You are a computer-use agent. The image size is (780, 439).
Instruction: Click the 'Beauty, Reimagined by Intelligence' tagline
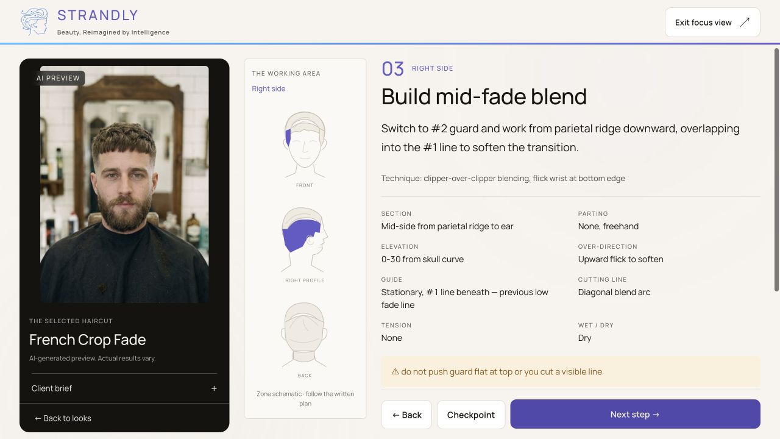coord(113,32)
